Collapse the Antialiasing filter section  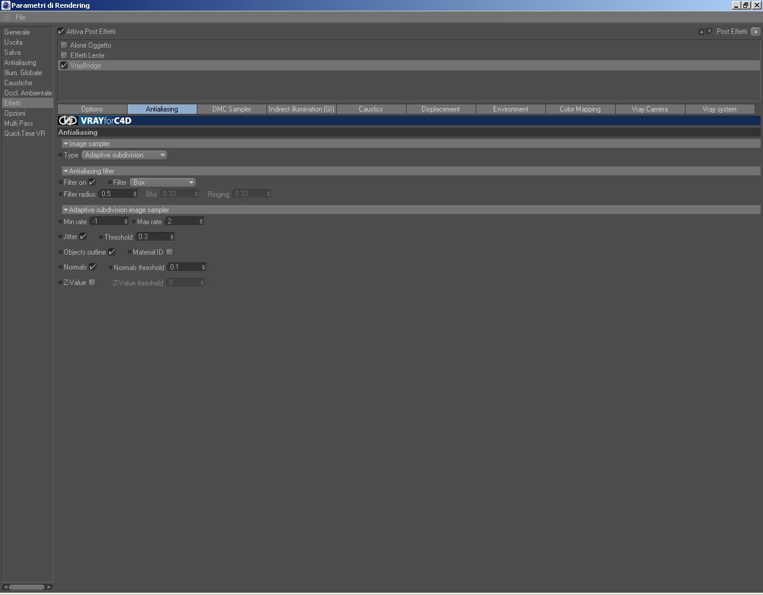pyautogui.click(x=66, y=171)
